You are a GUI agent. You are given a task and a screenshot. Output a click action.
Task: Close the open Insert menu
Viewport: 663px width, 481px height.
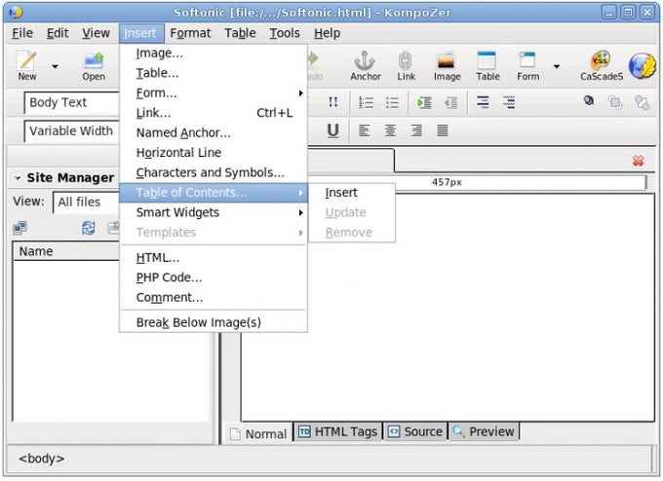click(140, 33)
